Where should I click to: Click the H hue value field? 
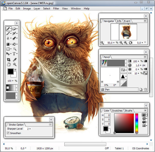coord(107,115)
